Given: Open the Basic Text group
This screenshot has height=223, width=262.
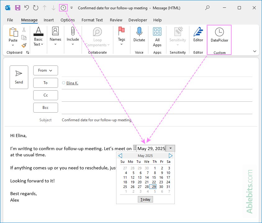Looking at the screenshot, I should click(38, 36).
